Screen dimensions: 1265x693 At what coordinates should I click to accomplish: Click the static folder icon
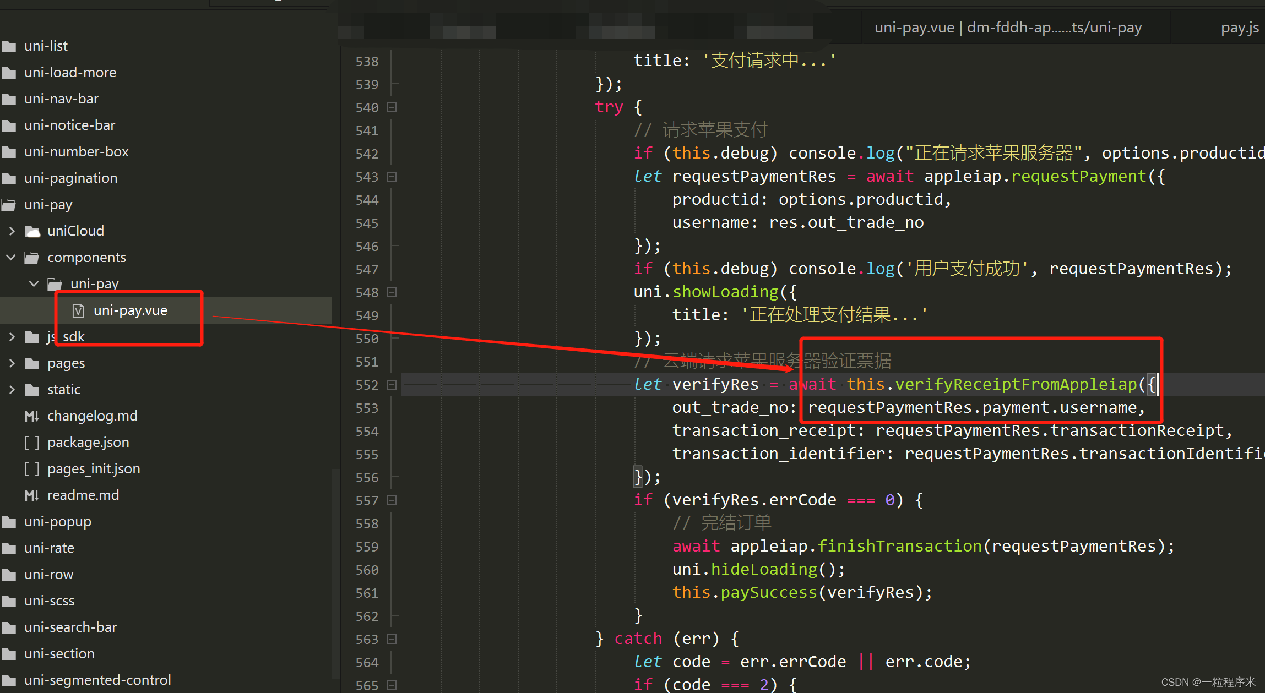click(32, 390)
